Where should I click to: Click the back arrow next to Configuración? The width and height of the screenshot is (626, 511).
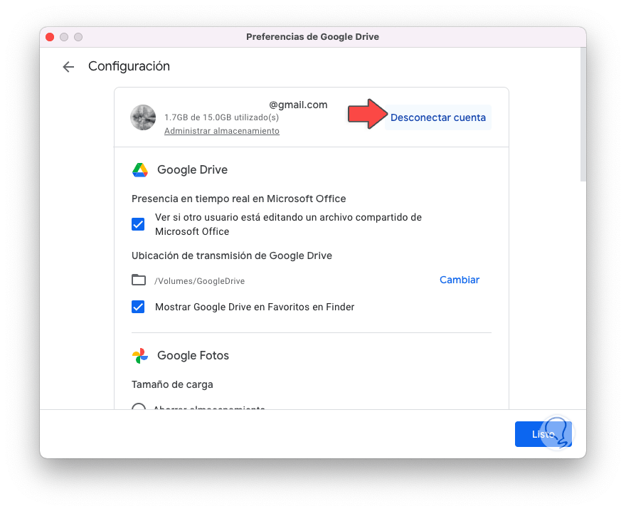[x=68, y=67]
